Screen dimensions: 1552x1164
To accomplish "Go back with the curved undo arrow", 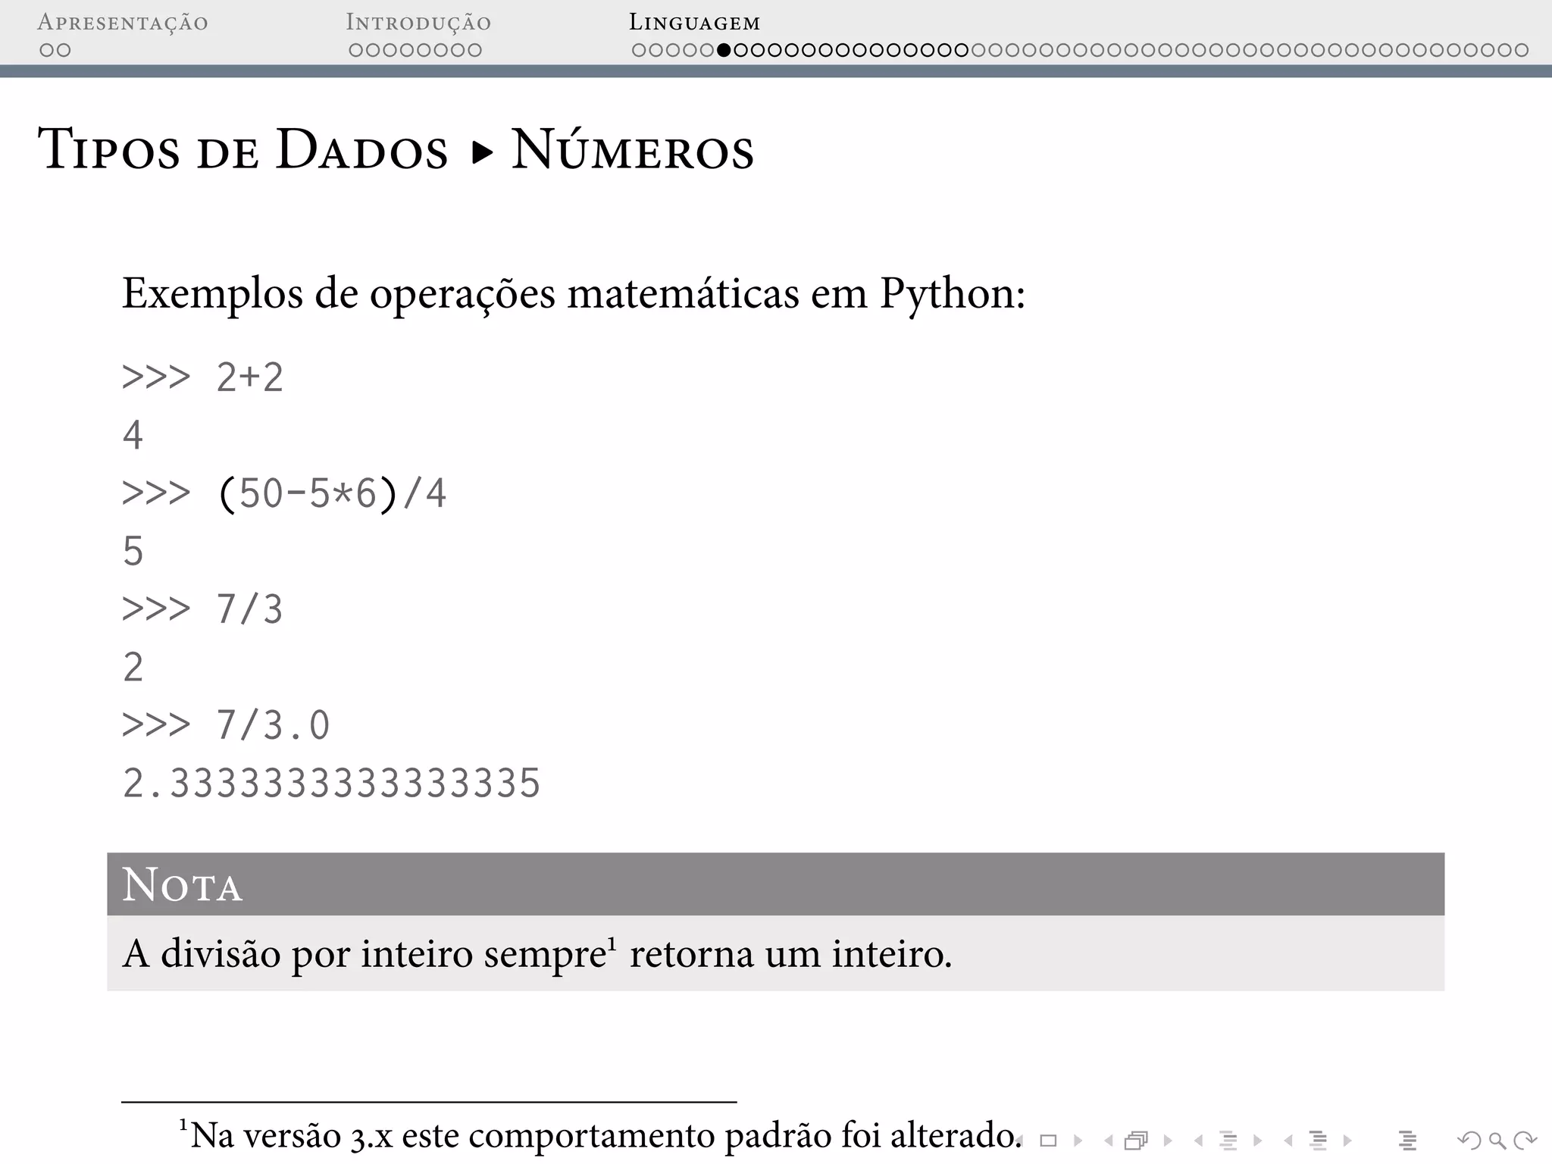I will [1469, 1140].
